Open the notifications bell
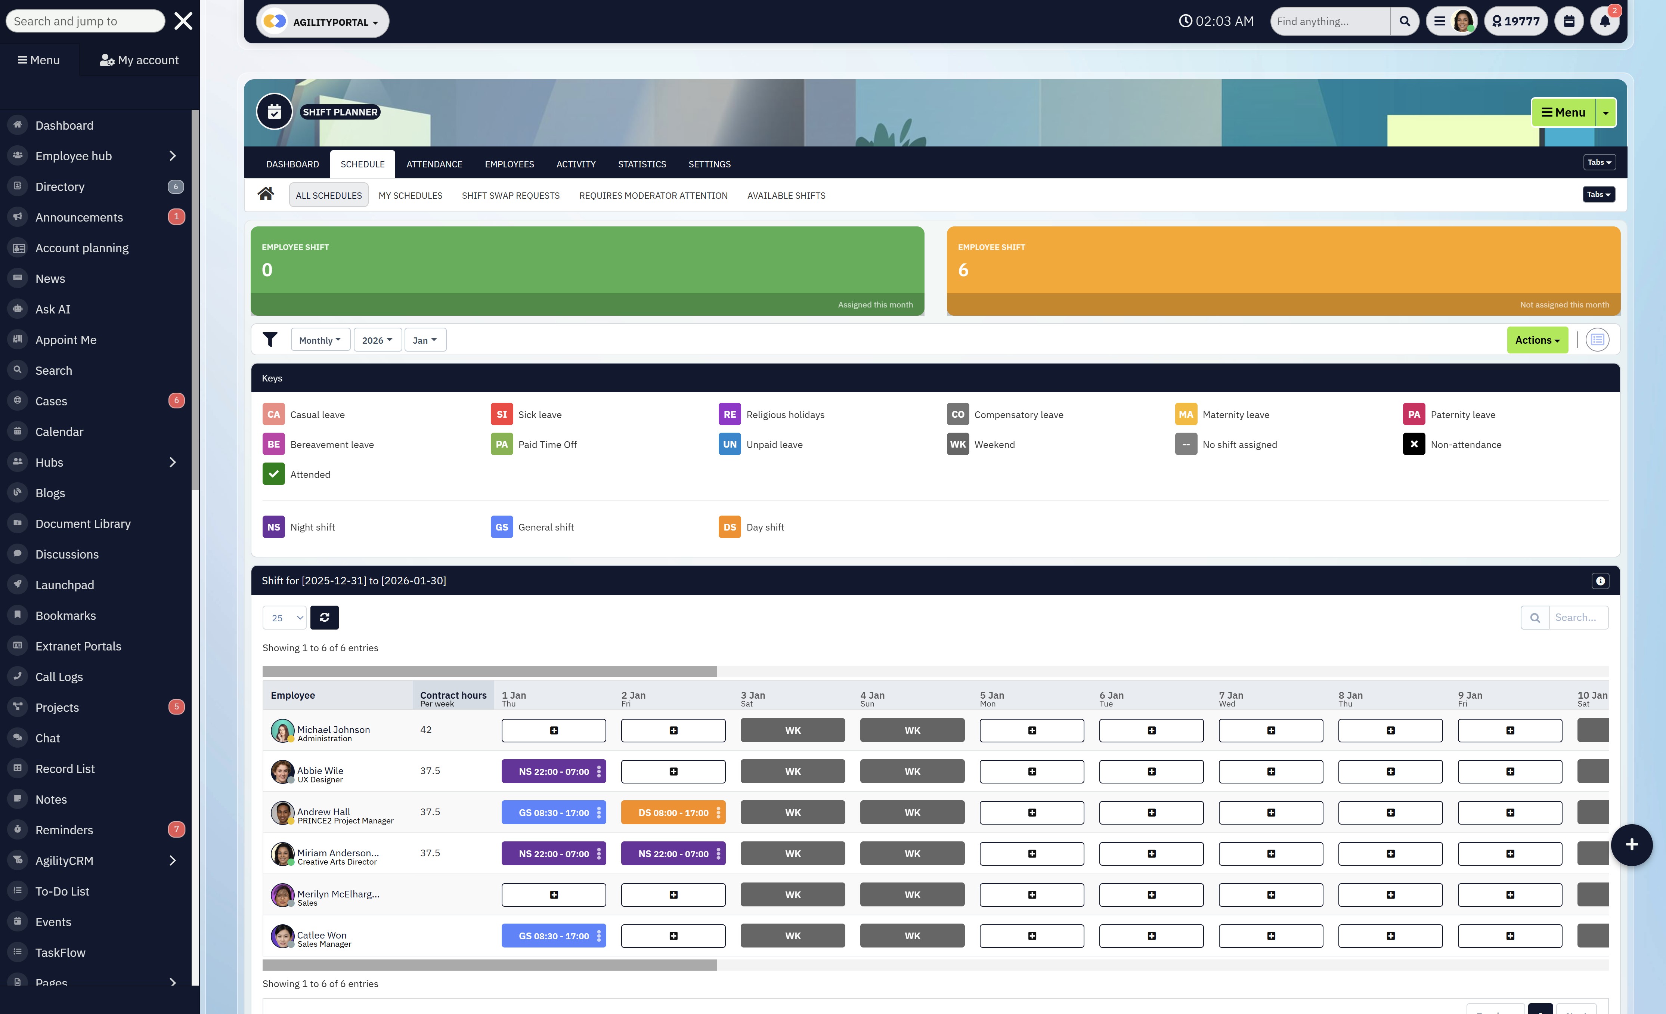Screen dimensions: 1666x1014 pyautogui.click(x=1605, y=21)
